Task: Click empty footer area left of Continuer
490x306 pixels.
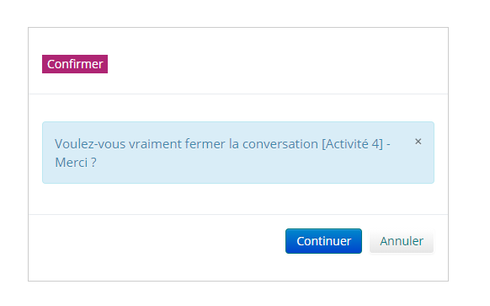Action: click(157, 241)
